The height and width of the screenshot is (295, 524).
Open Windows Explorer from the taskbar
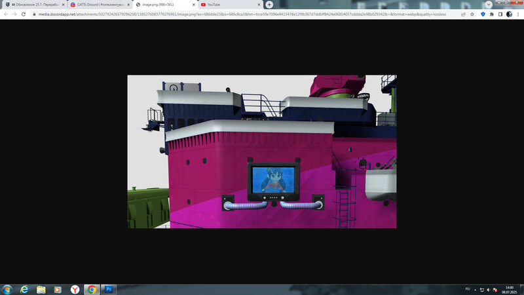coord(41,289)
